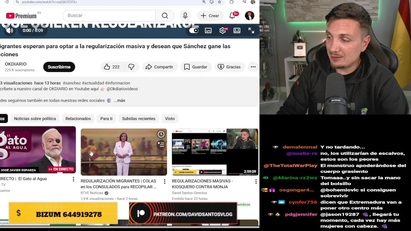
Task: Open options menu for REGULARIZACIONES MASIVAS video
Action: 256,182
